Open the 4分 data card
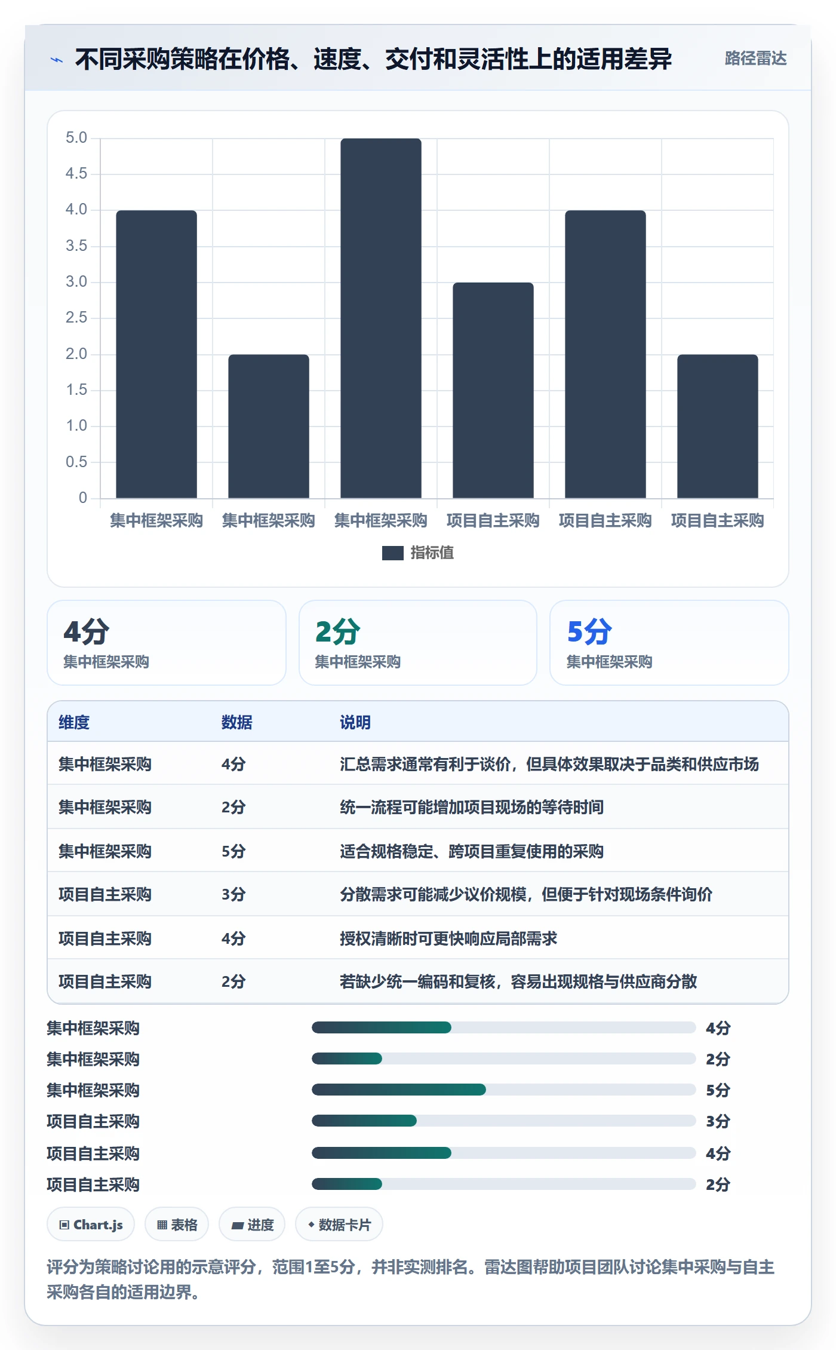 tap(167, 643)
